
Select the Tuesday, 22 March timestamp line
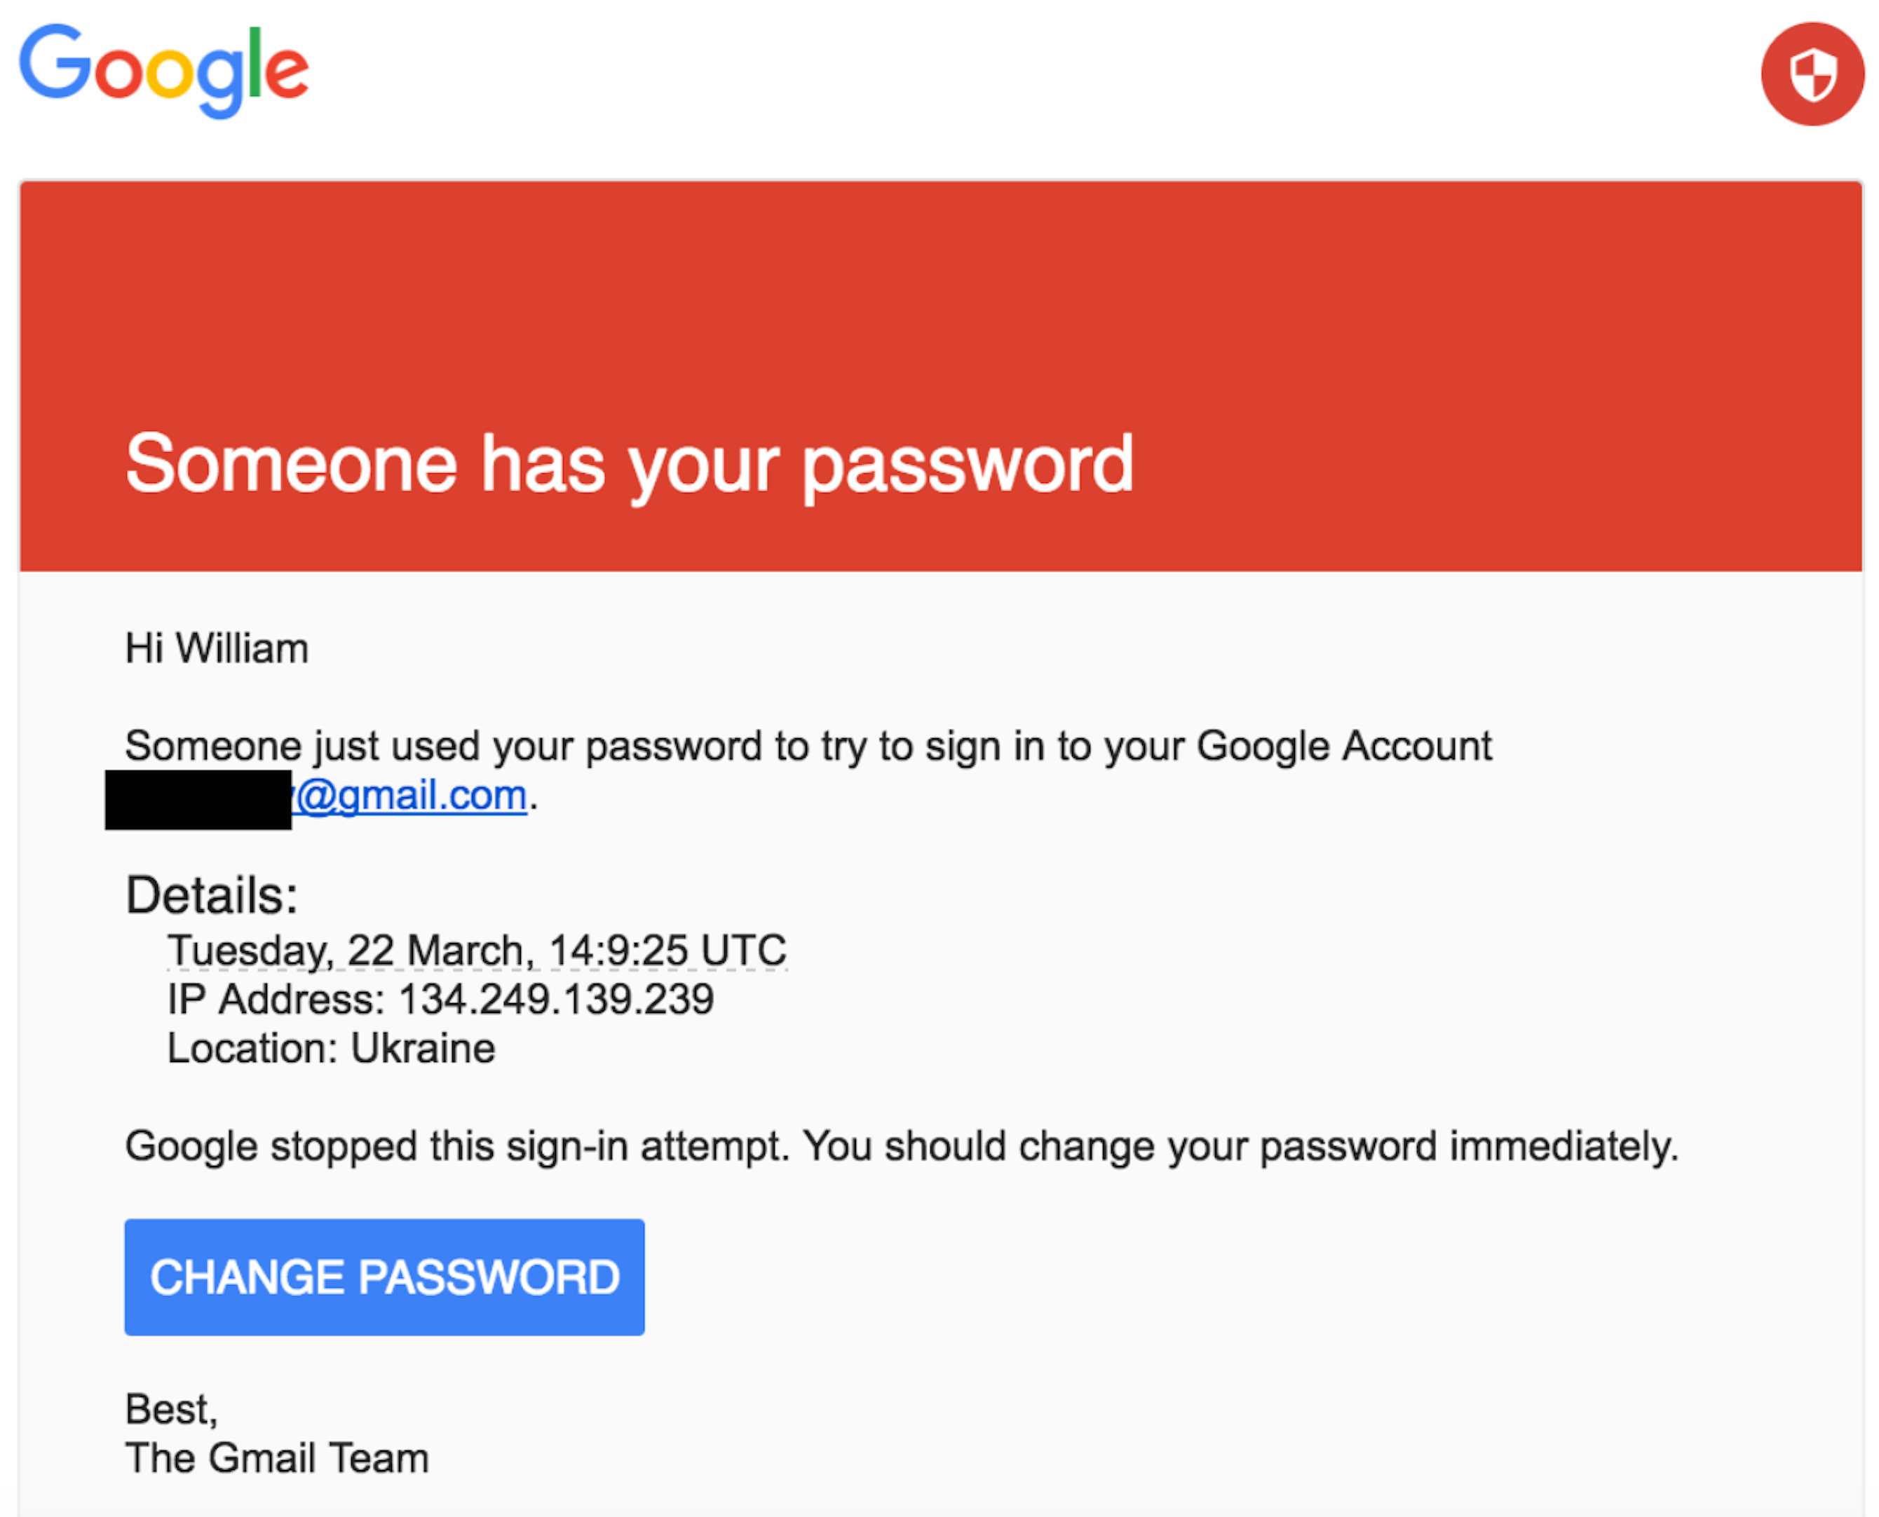477,950
